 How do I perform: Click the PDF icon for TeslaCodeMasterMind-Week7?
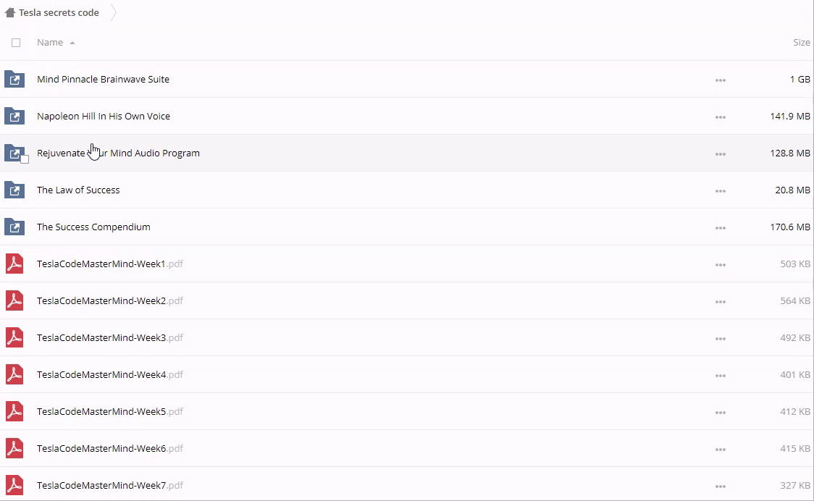(x=14, y=485)
